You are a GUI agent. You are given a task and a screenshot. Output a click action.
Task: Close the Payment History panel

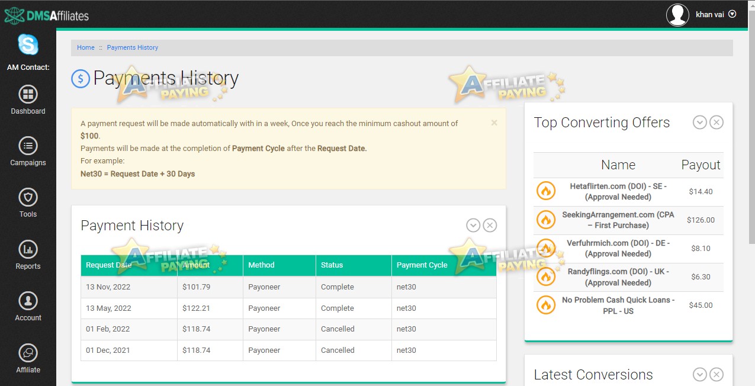[x=490, y=225]
